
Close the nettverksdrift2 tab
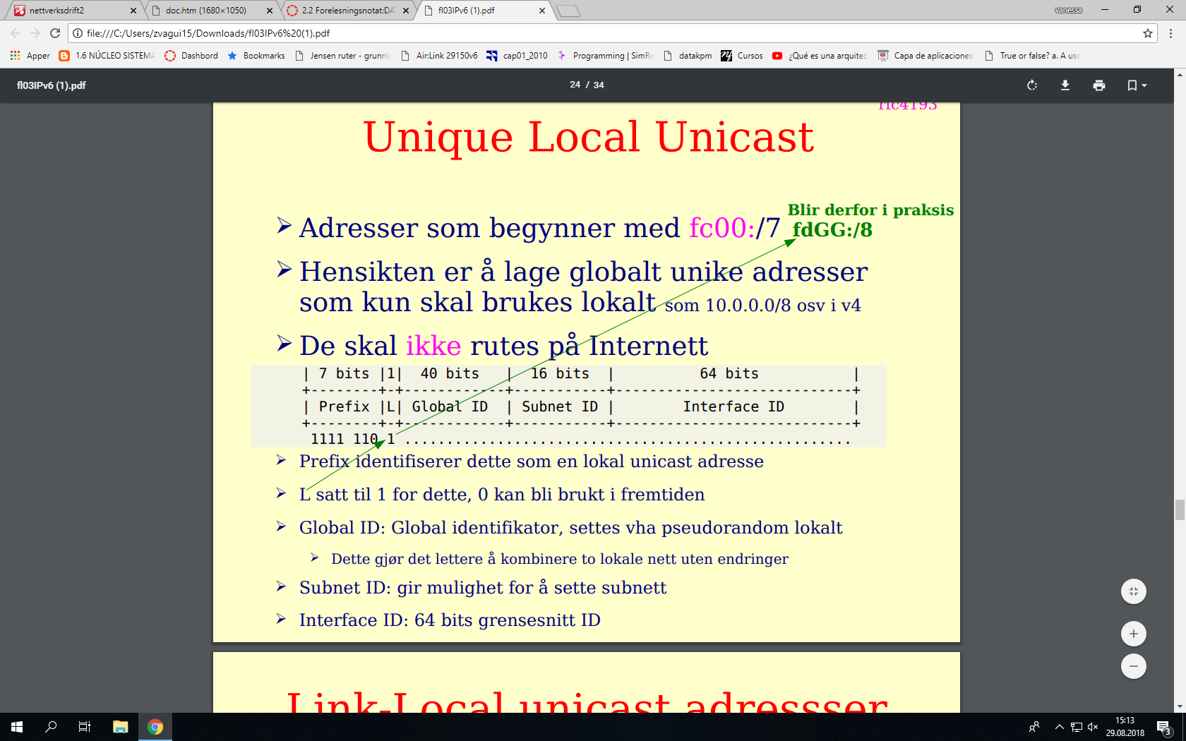pos(133,11)
